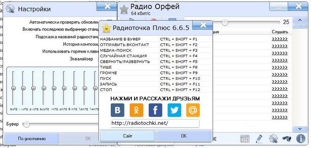Share on Facebook icon

(x=155, y=110)
